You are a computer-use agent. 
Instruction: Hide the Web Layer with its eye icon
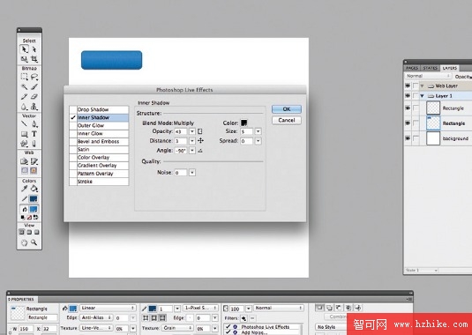(x=408, y=86)
